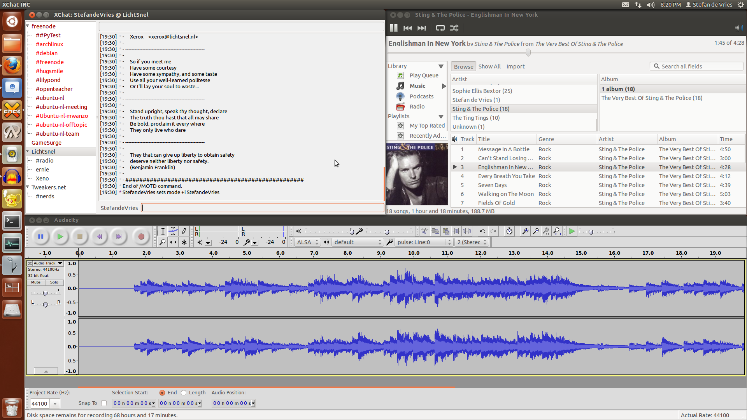This screenshot has width=747, height=420.
Task: Undo last action in Audacity
Action: [482, 231]
